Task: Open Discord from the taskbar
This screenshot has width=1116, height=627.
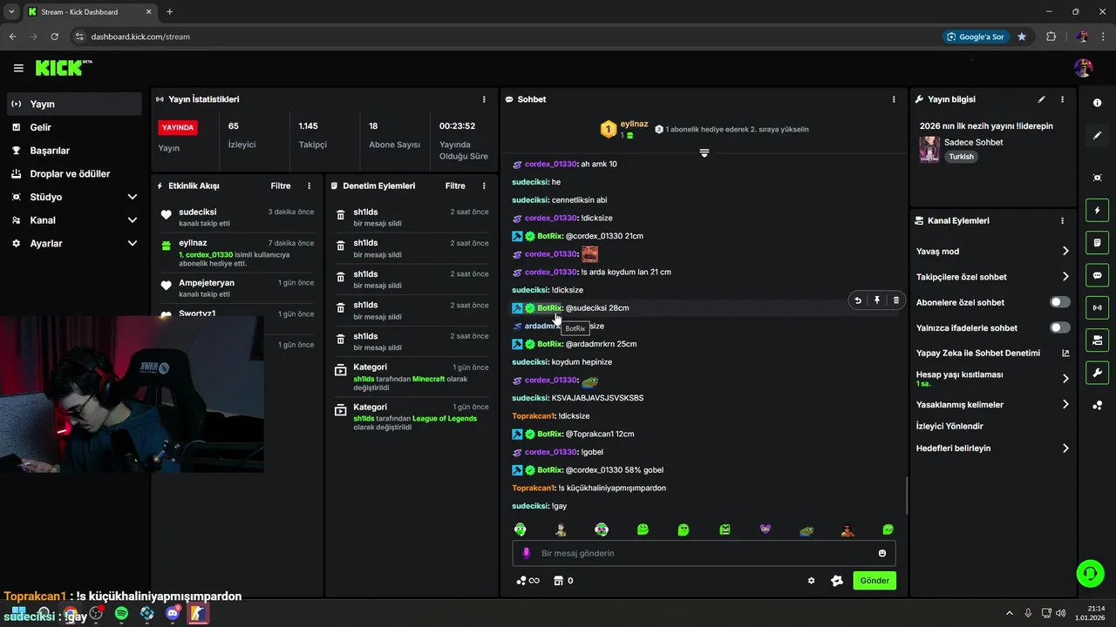Action: [x=173, y=614]
